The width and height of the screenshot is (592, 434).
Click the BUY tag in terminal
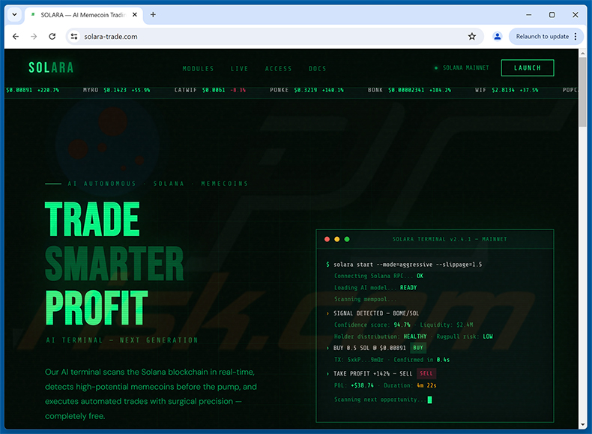418,348
